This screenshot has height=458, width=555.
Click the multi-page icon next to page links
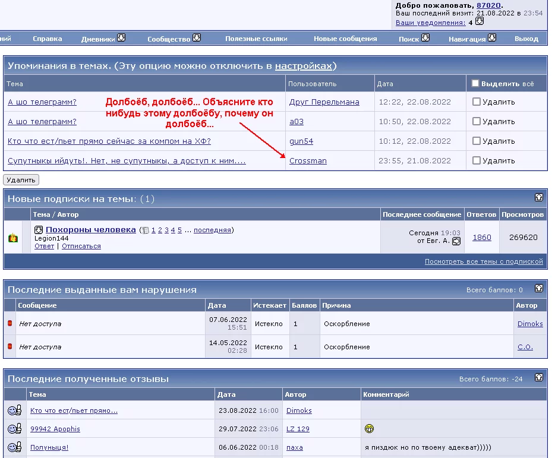tap(145, 230)
